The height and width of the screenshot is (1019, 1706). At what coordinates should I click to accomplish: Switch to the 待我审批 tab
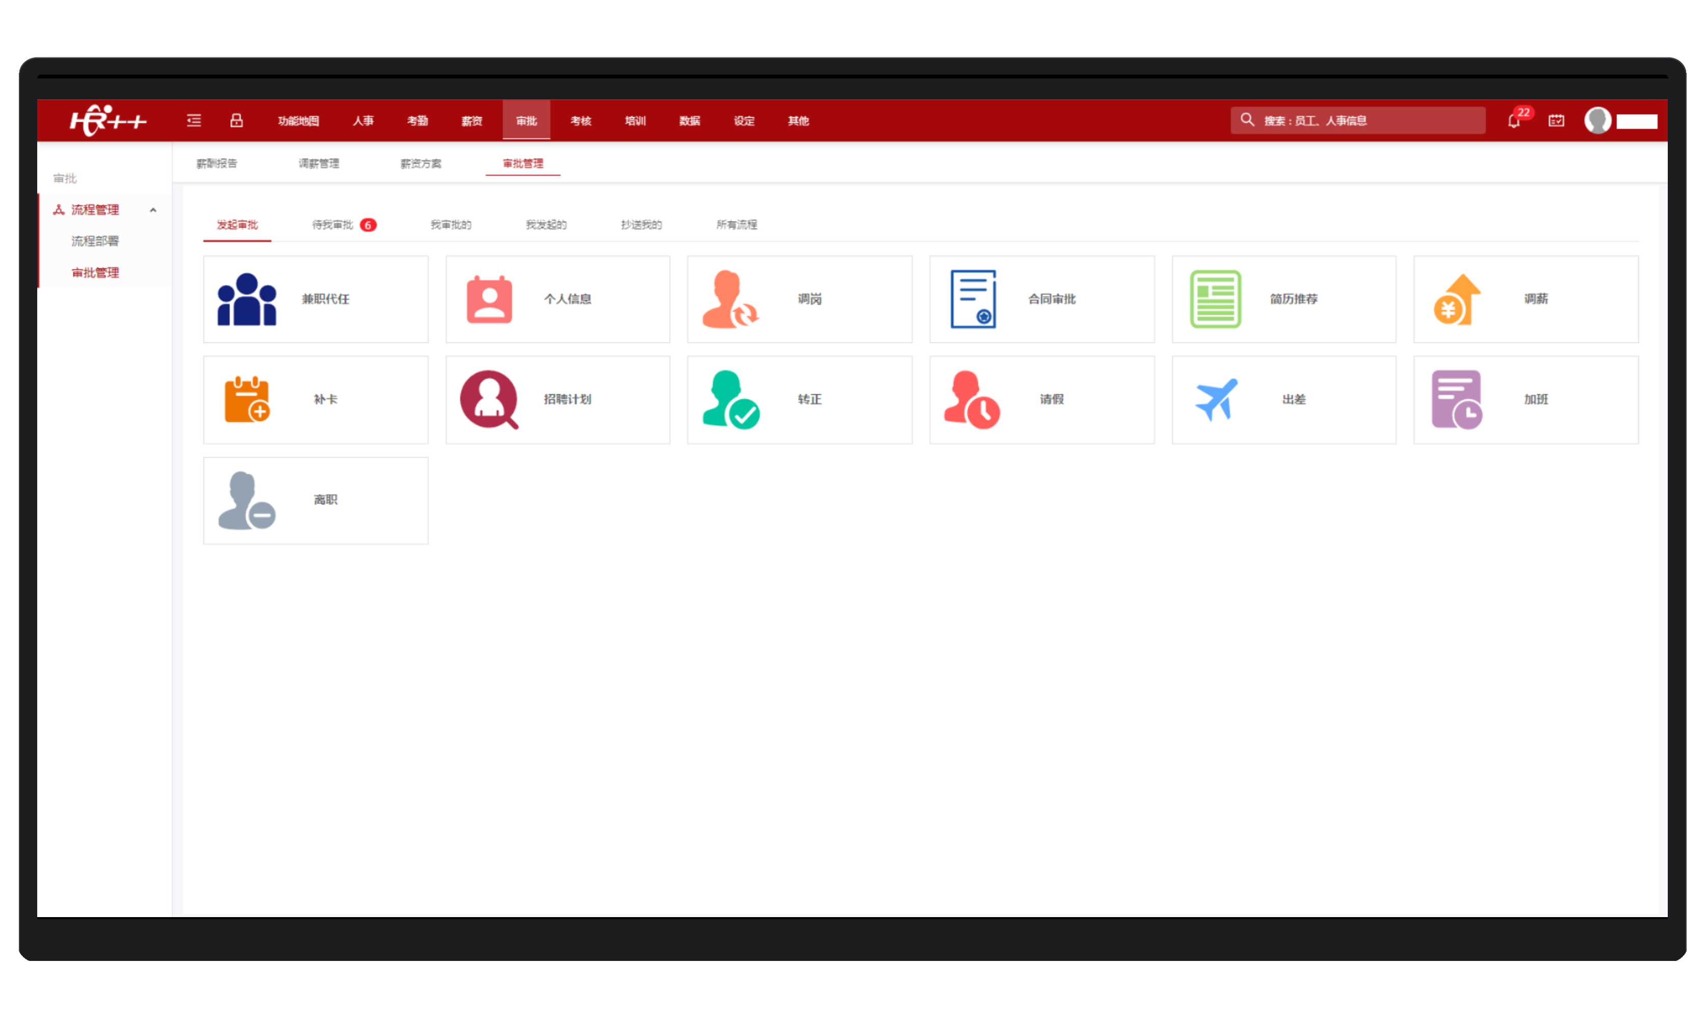(x=344, y=225)
